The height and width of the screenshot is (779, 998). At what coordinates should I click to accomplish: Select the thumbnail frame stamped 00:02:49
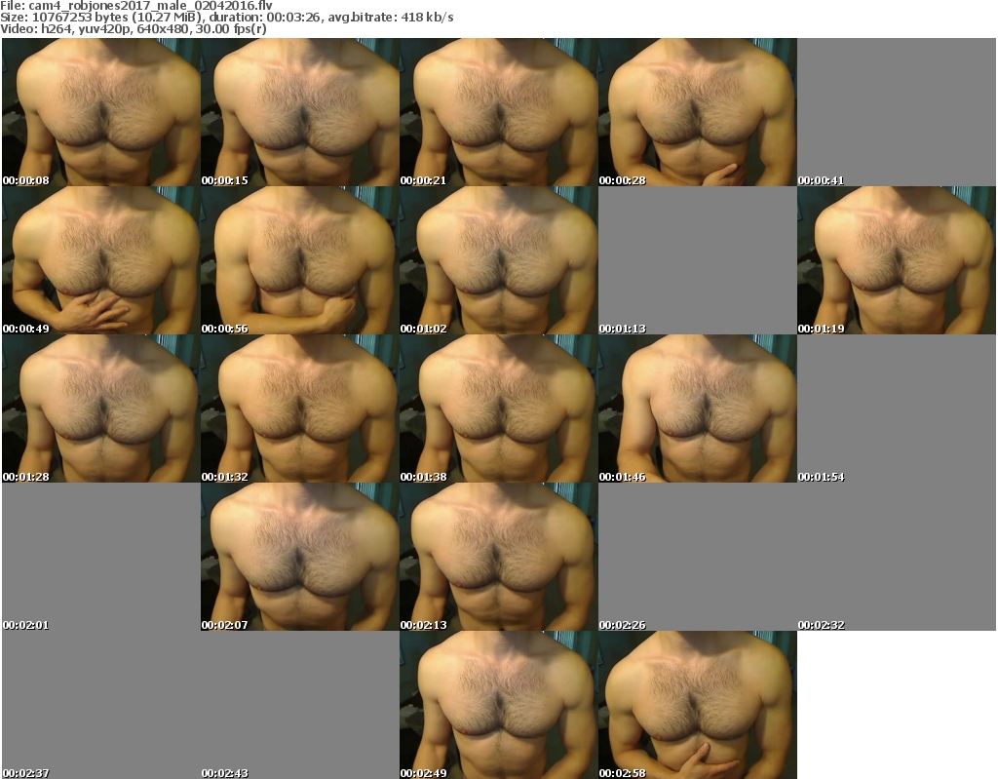[499, 705]
